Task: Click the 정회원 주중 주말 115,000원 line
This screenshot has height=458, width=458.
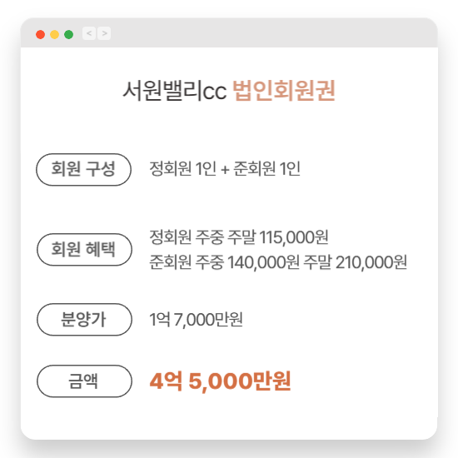Action: (x=239, y=237)
